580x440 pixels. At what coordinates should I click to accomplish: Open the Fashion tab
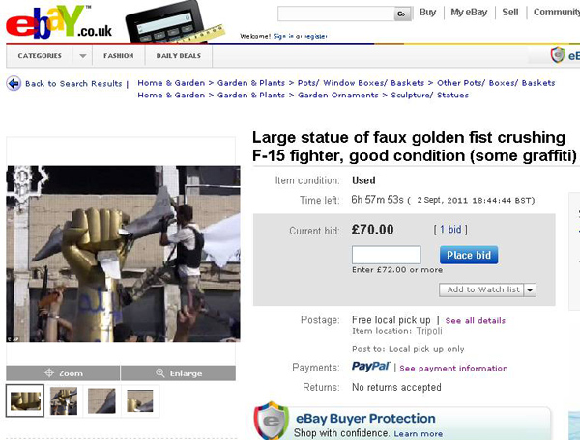coord(119,56)
